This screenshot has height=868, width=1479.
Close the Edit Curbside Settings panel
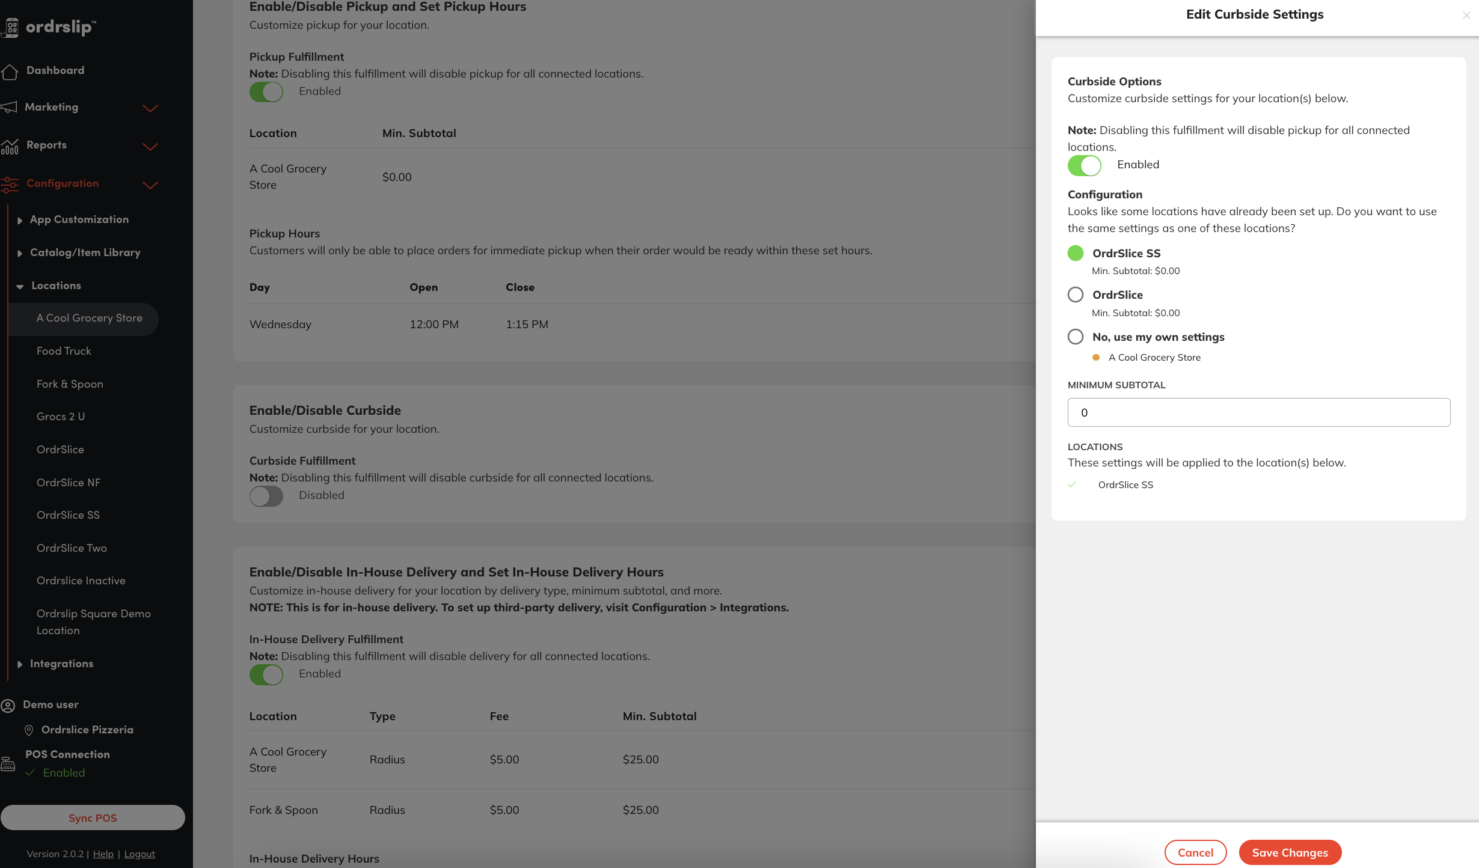pyautogui.click(x=1466, y=16)
